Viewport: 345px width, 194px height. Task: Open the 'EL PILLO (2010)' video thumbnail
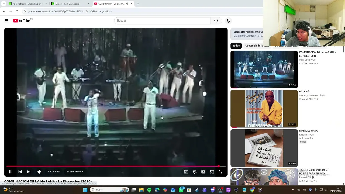pyautogui.click(x=264, y=70)
